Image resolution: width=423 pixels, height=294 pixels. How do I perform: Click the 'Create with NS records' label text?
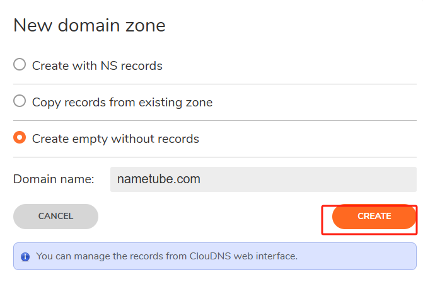click(97, 65)
